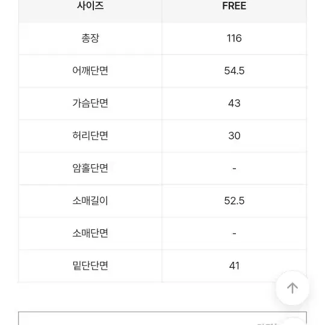The image size is (325, 325).
Task: Click the 41 hem value
Action: point(234,266)
